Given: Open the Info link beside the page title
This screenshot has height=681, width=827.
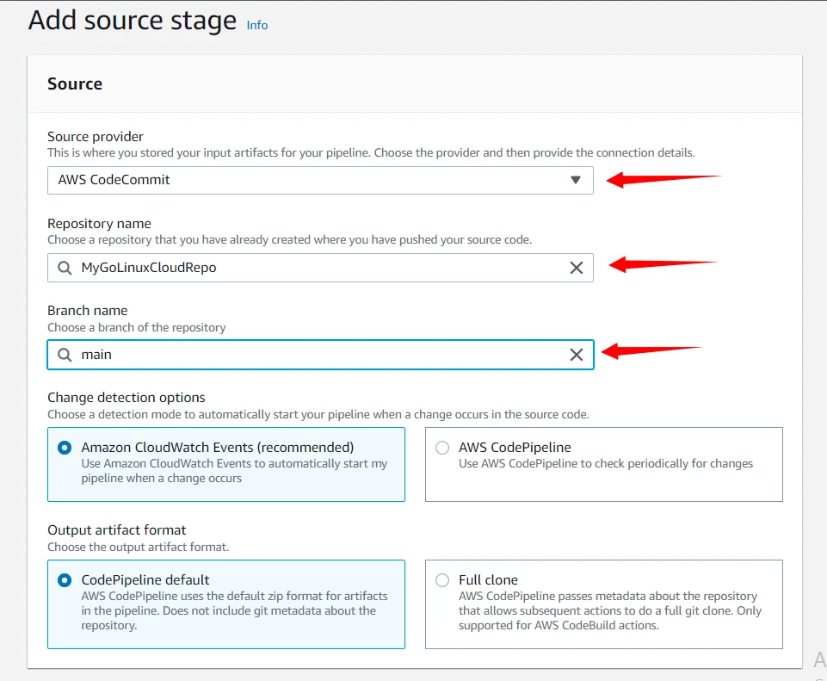Looking at the screenshot, I should point(256,25).
